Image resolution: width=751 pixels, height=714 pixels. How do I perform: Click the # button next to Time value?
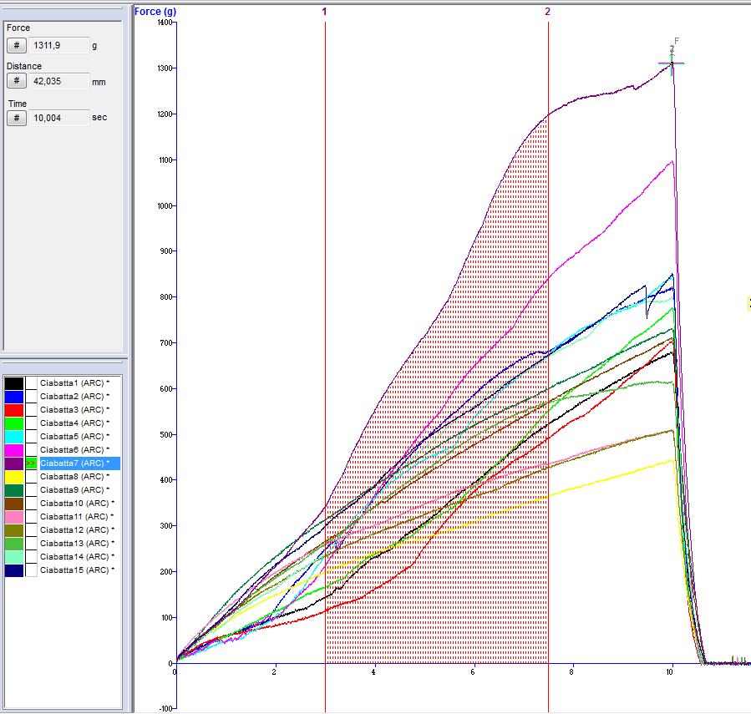(x=16, y=118)
